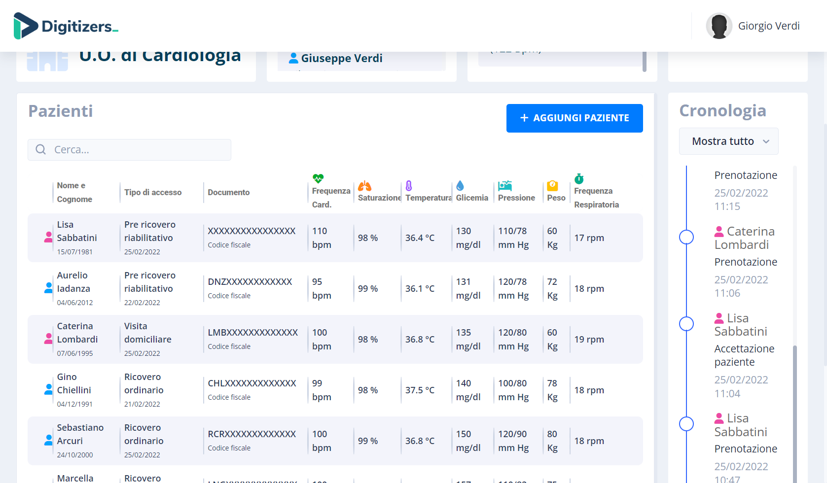
Task: Focus the Cerca search field
Action: tap(129, 150)
